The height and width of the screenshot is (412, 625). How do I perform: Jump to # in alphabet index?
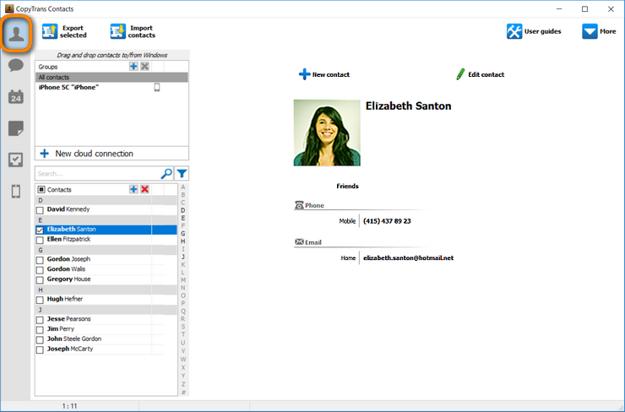[x=183, y=393]
